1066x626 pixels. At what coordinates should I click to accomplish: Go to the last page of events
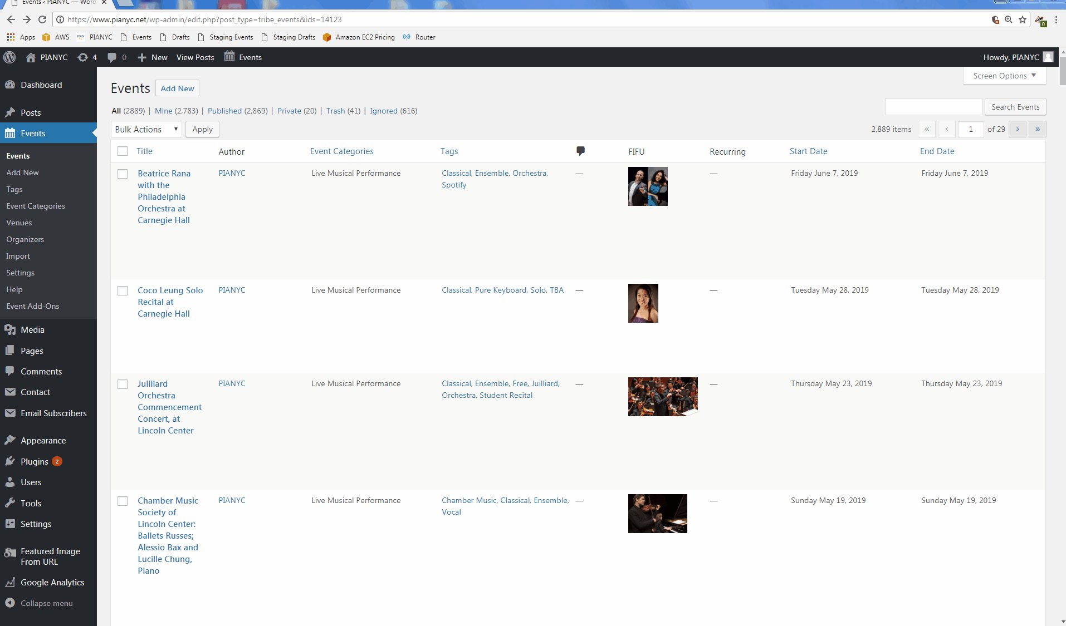(x=1037, y=129)
